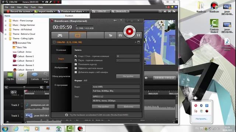Open Windows Start menu
The width and height of the screenshot is (236, 132).
click(5, 129)
